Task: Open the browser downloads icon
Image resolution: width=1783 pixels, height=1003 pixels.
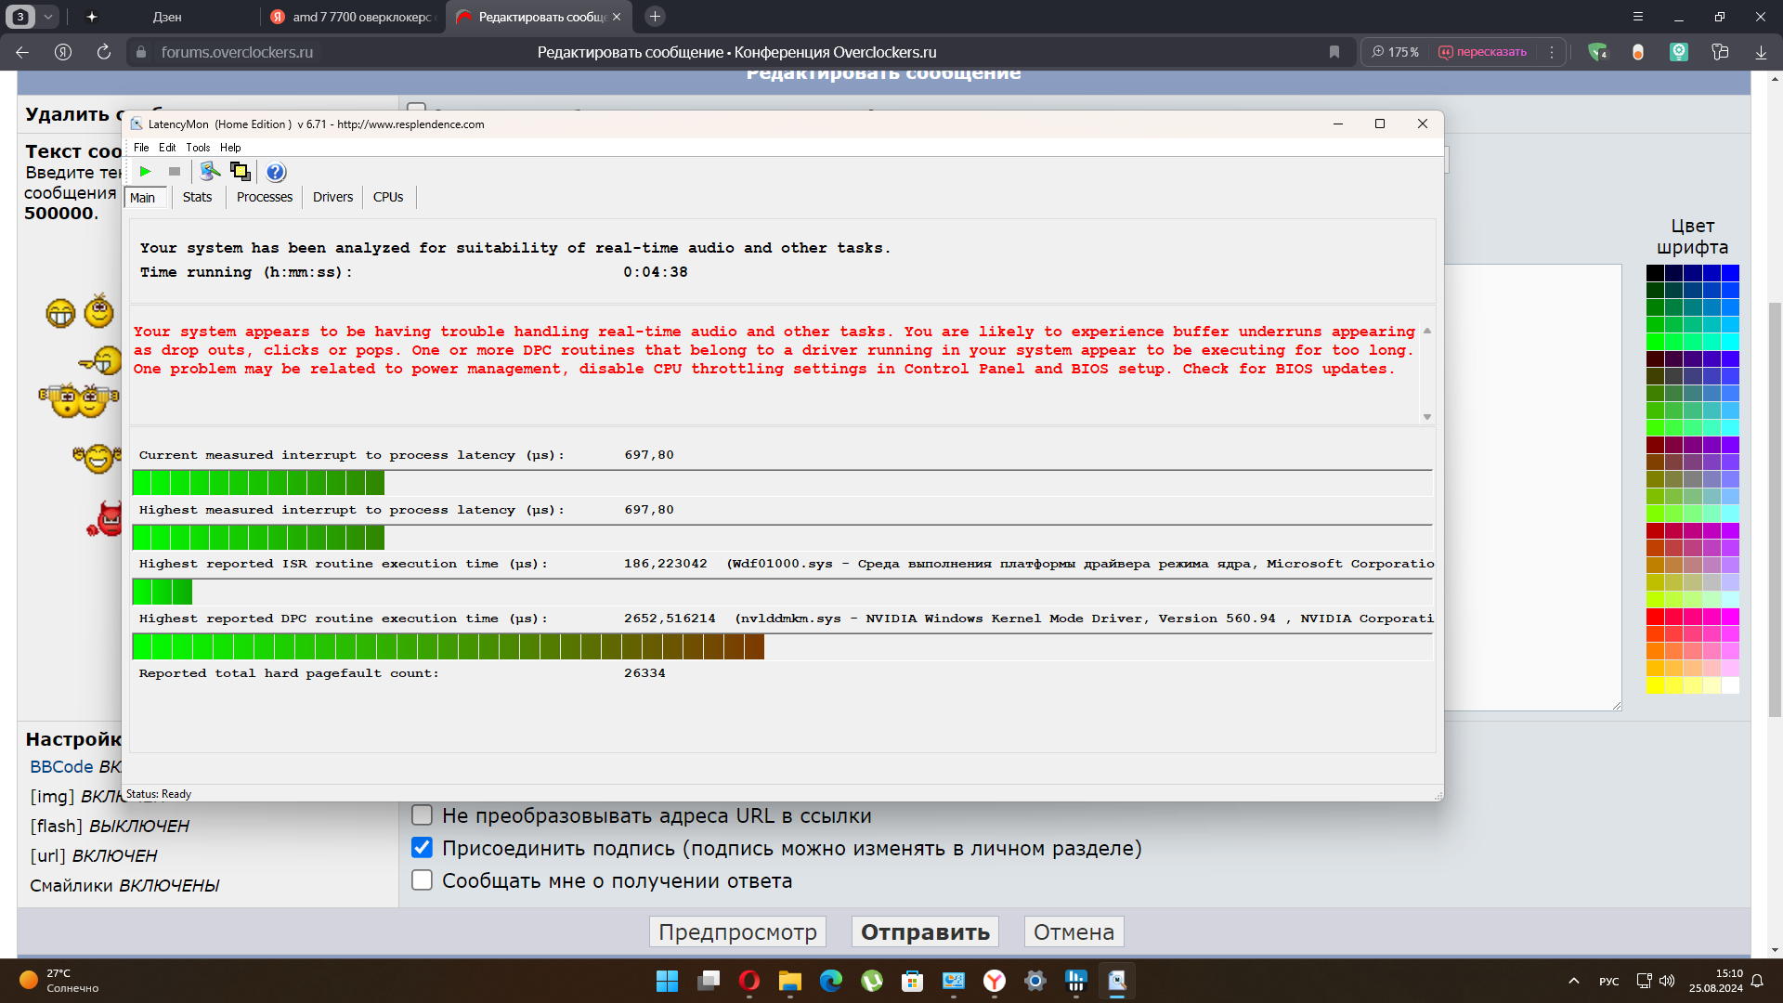Action: [1761, 52]
